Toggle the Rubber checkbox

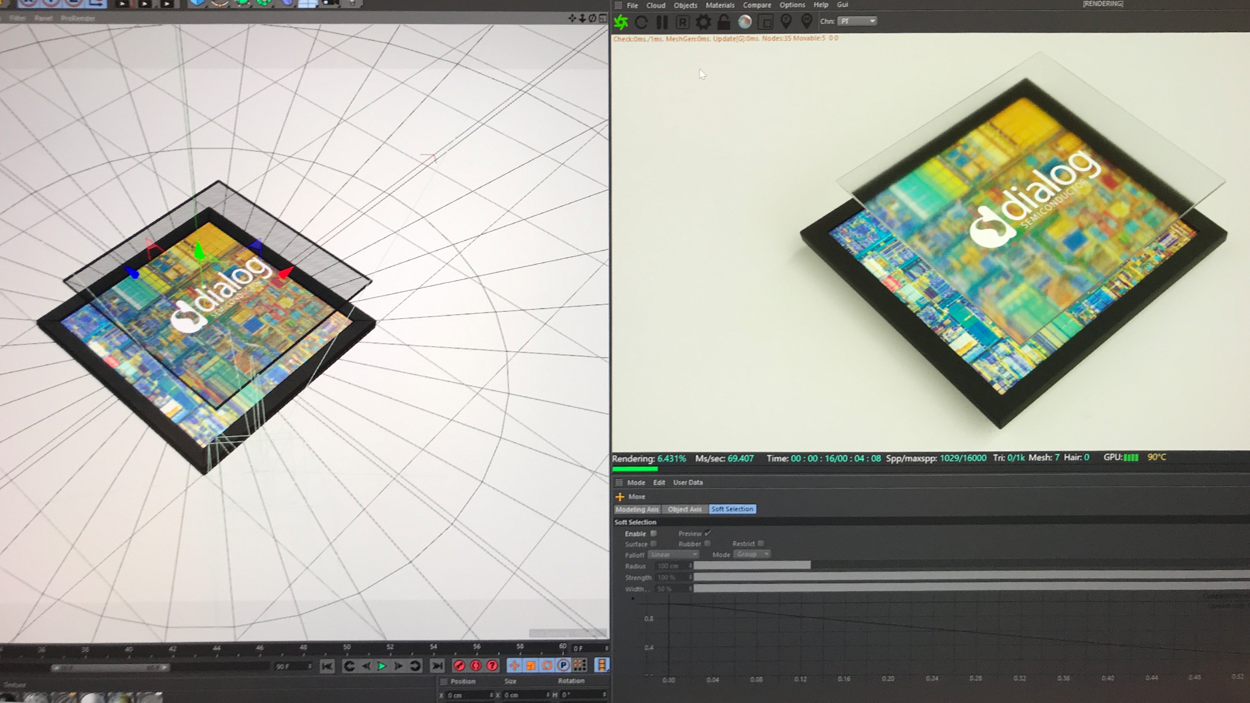tap(707, 544)
